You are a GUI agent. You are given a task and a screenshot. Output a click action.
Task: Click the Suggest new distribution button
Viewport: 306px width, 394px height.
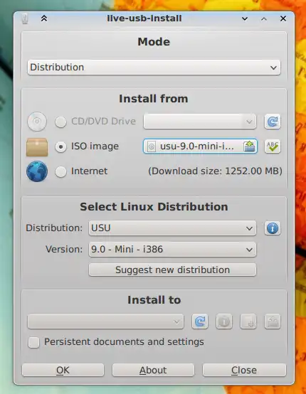(x=172, y=270)
